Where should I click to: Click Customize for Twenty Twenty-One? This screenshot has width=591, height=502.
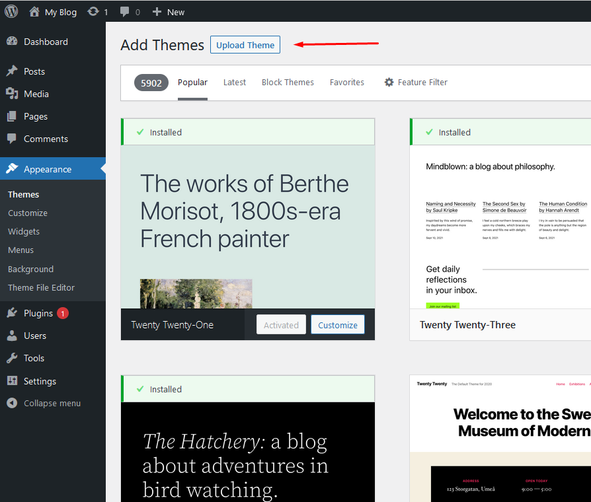(x=337, y=325)
